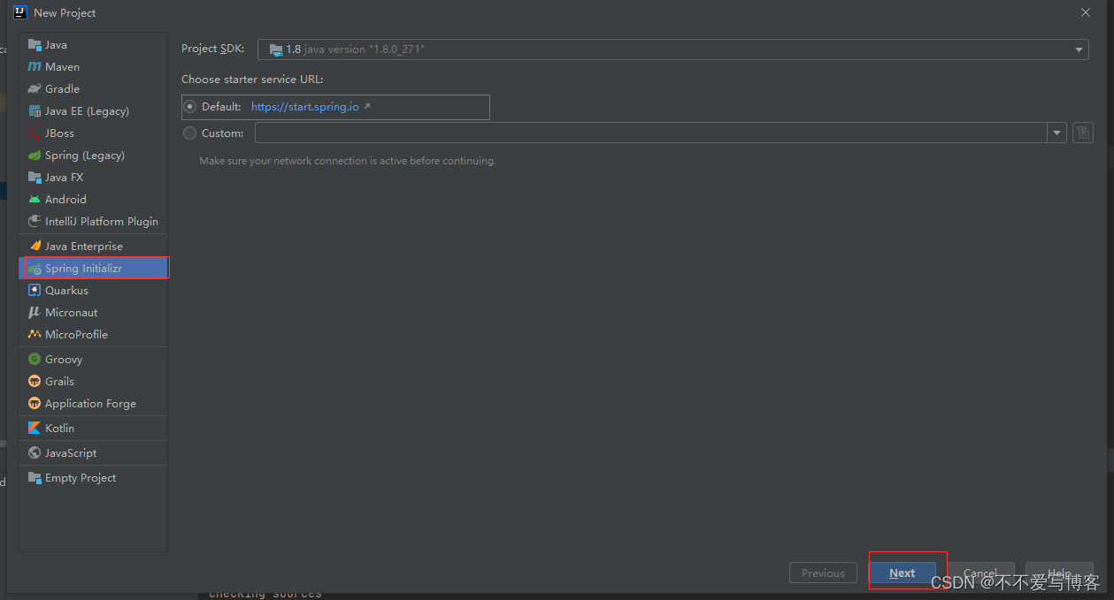Select the Spring Initializr label in list
Screen dimensions: 1114x600
[x=83, y=269]
